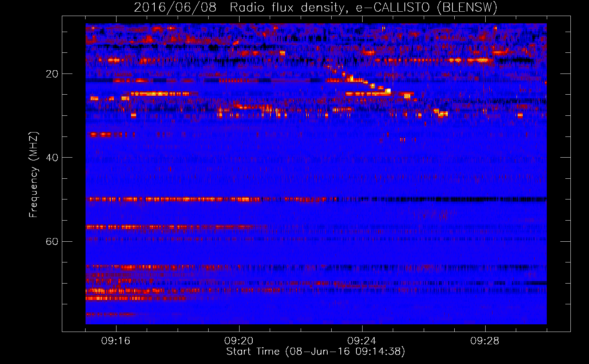Click the 09:16 time tick label
Screen dimensions: 589x364
click(x=116, y=341)
